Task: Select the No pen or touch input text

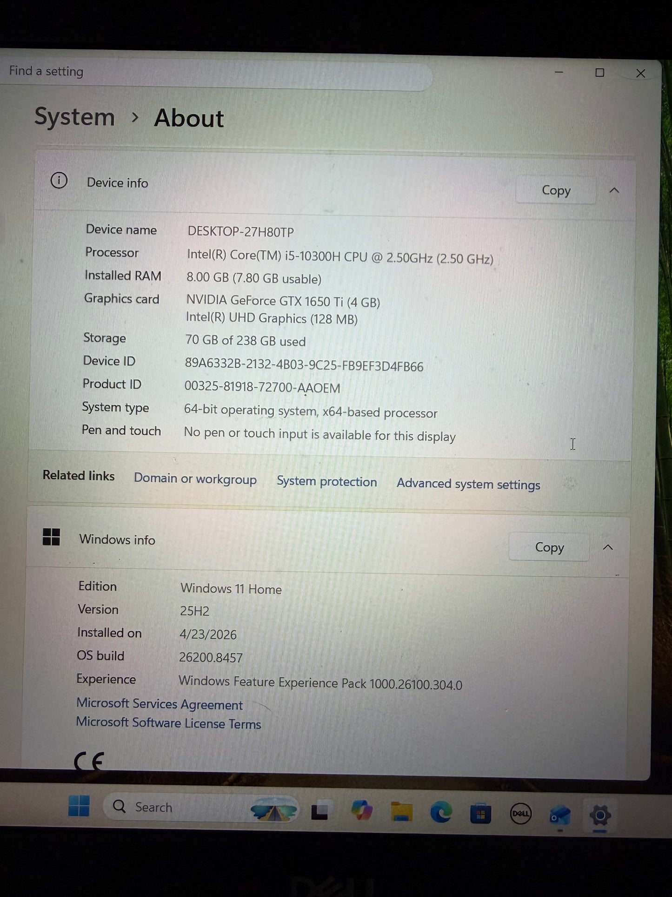Action: [x=320, y=435]
